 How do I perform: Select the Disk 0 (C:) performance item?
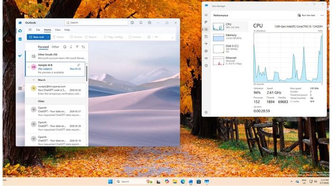tap(230, 49)
